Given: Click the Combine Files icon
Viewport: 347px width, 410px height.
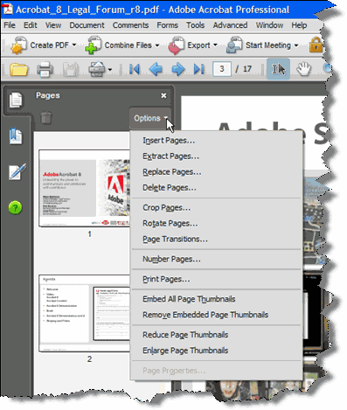Looking at the screenshot, I should click(x=93, y=45).
